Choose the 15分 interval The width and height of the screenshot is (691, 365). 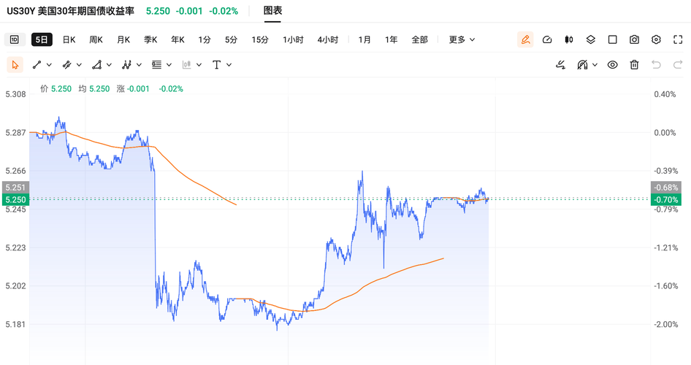pos(260,39)
